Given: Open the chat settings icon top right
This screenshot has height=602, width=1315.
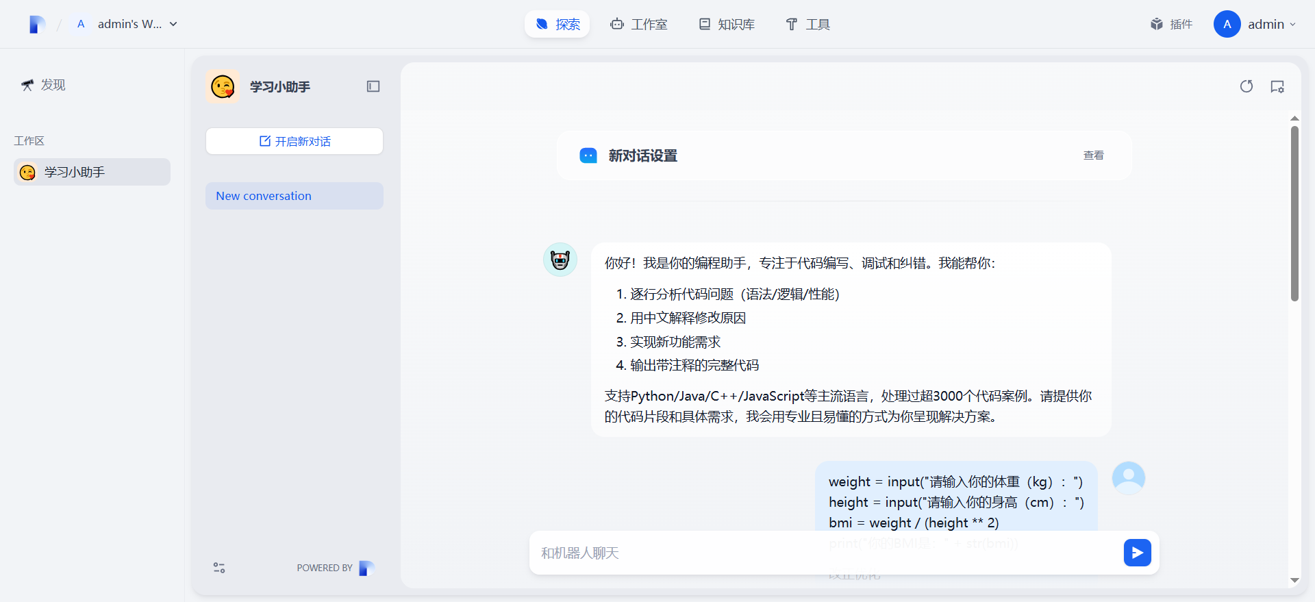Looking at the screenshot, I should [1277, 86].
